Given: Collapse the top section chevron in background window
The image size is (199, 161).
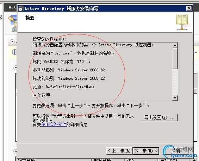Looking at the screenshot, I should click(x=12, y=42).
